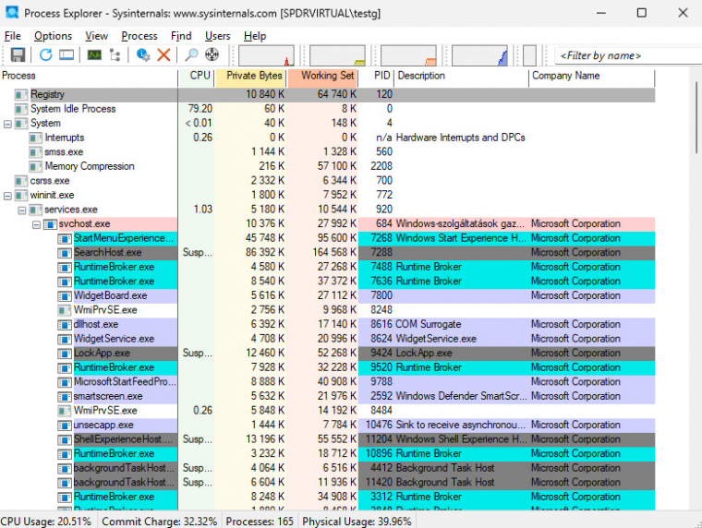Click the magnifying glass Find Handle icon

191,55
